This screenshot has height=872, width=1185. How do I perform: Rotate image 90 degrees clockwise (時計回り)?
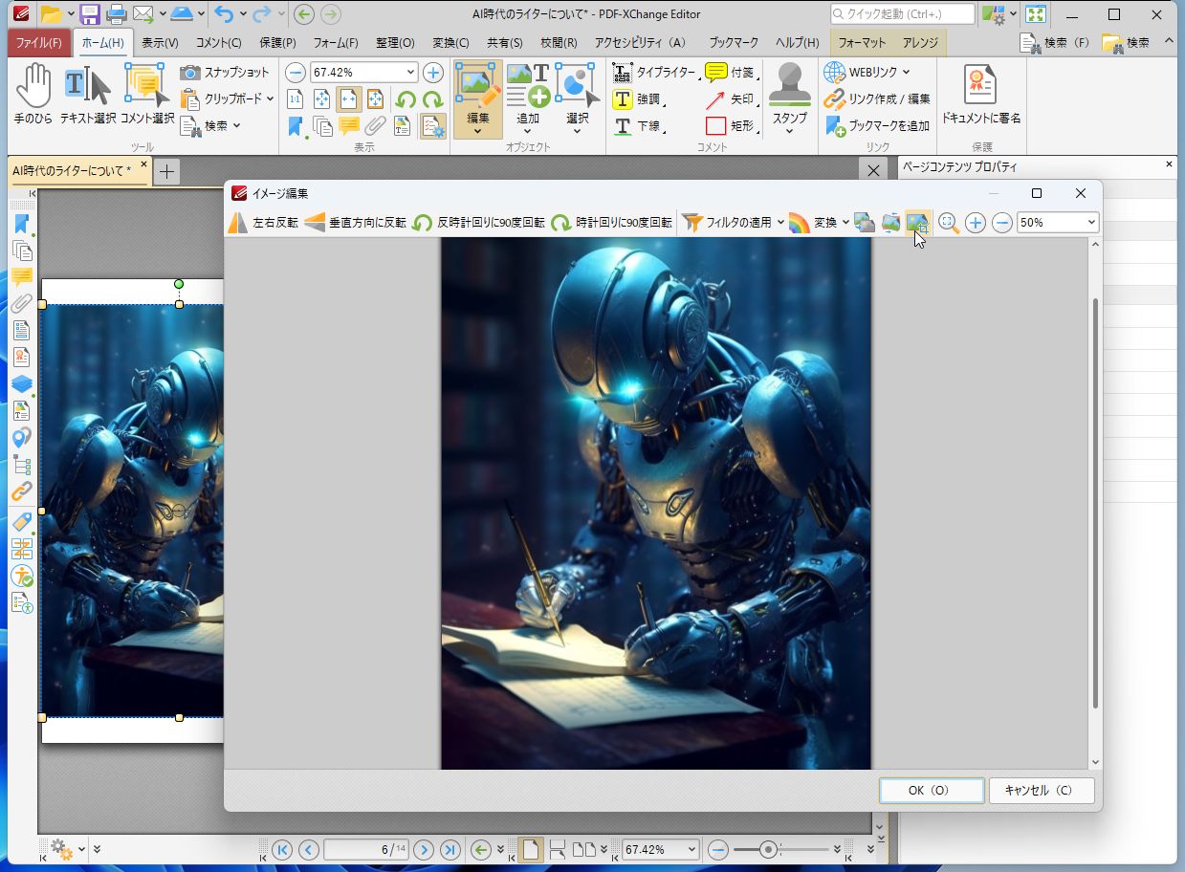(x=611, y=222)
